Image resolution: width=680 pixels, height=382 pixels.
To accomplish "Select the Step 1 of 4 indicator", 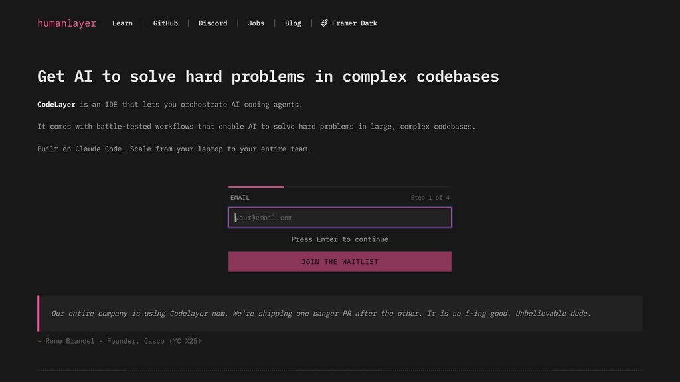I will point(430,197).
